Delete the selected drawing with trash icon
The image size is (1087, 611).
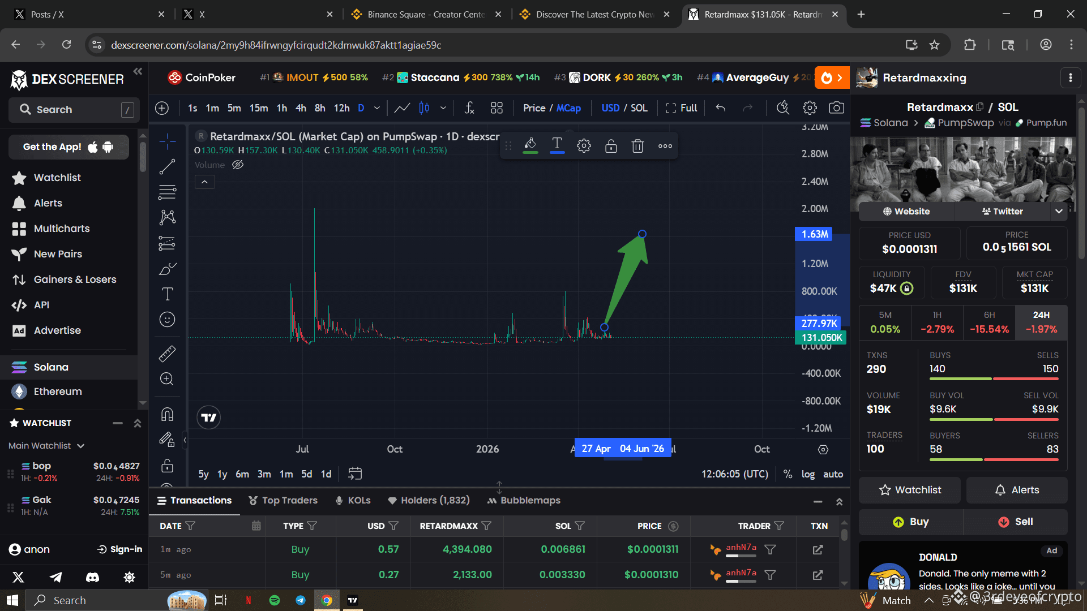point(638,146)
